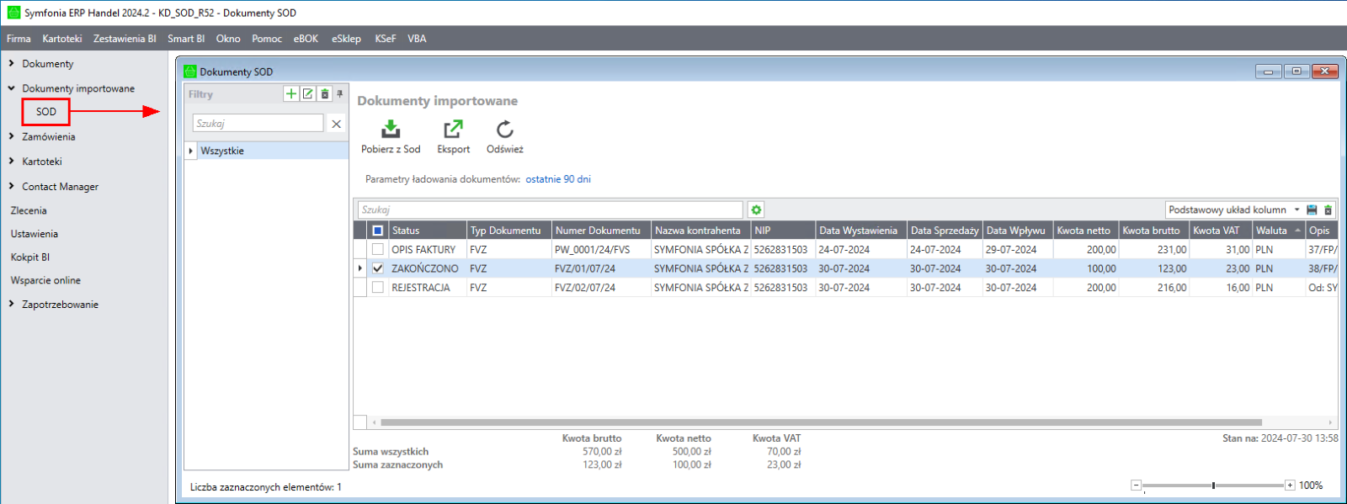Image resolution: width=1347 pixels, height=504 pixels.
Task: Click the ostatnie 90 dni link
Action: [558, 179]
